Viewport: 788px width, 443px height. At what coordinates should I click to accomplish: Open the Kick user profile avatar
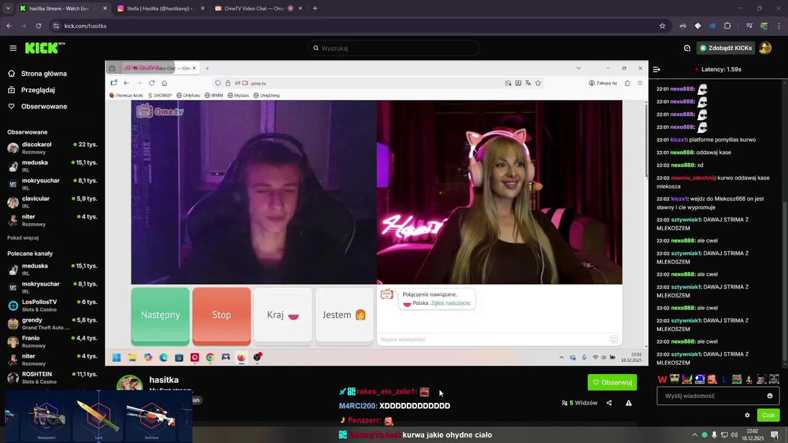[765, 48]
